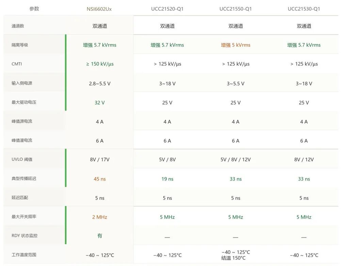Select the 典型传播延迟 row label
The height and width of the screenshot is (266, 342).
(x=24, y=178)
